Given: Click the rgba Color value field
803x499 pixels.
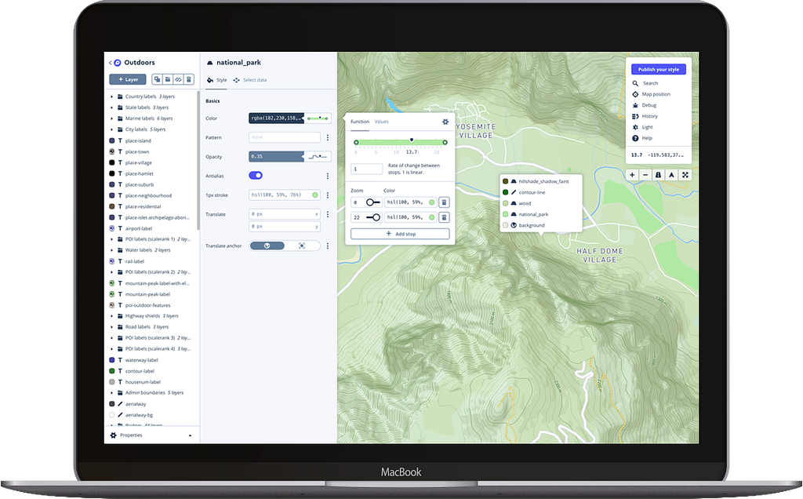Looking at the screenshot, I should coord(277,118).
